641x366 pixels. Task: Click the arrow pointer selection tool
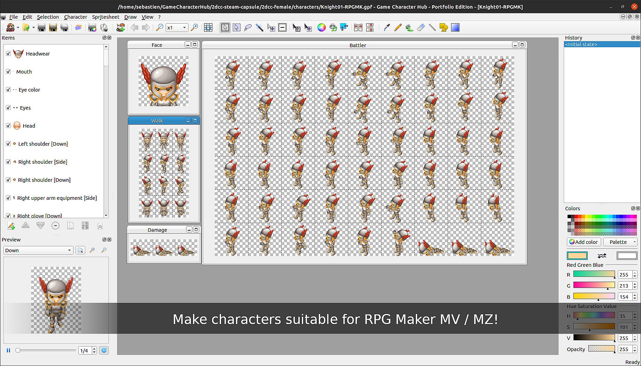pos(225,28)
